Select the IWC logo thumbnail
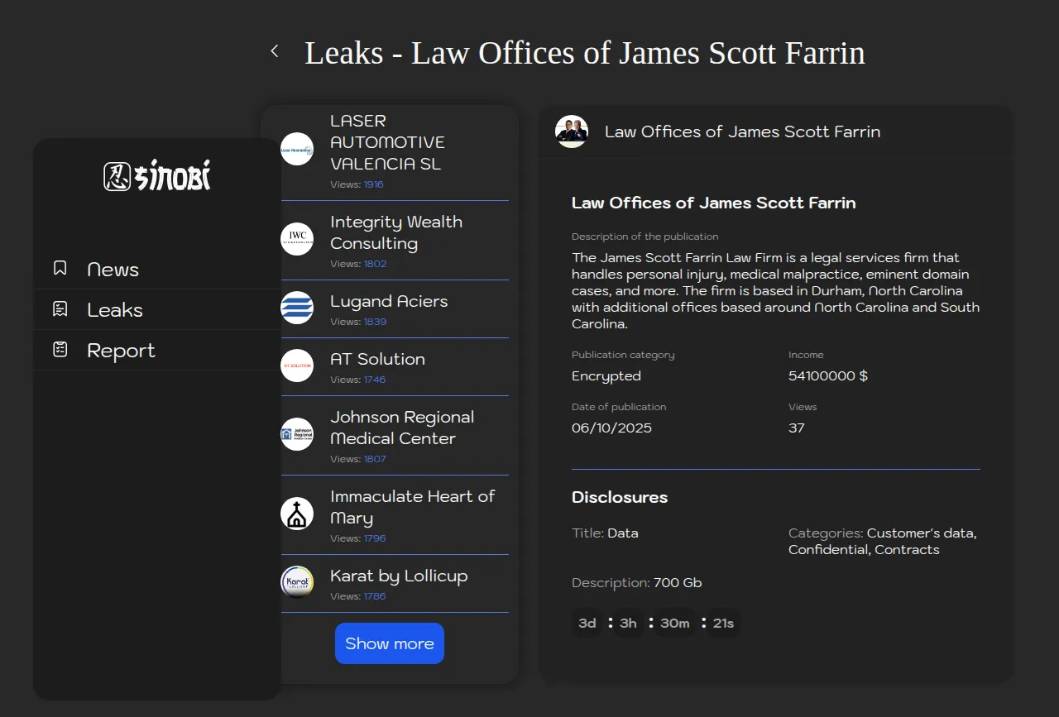The height and width of the screenshot is (717, 1059). 297,239
